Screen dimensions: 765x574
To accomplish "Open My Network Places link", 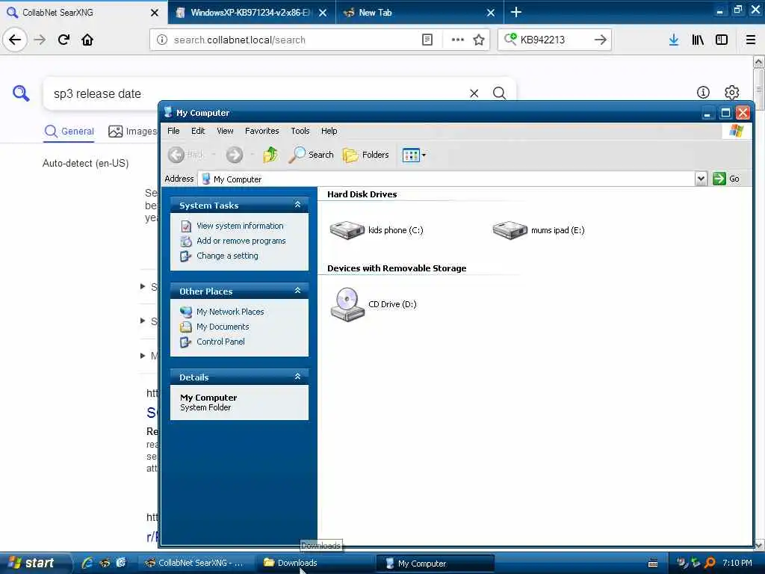I will (230, 312).
